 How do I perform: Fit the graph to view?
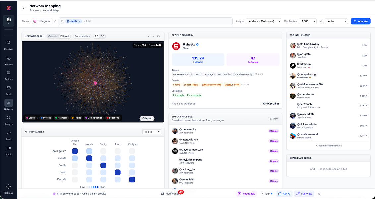pyautogui.click(x=158, y=36)
